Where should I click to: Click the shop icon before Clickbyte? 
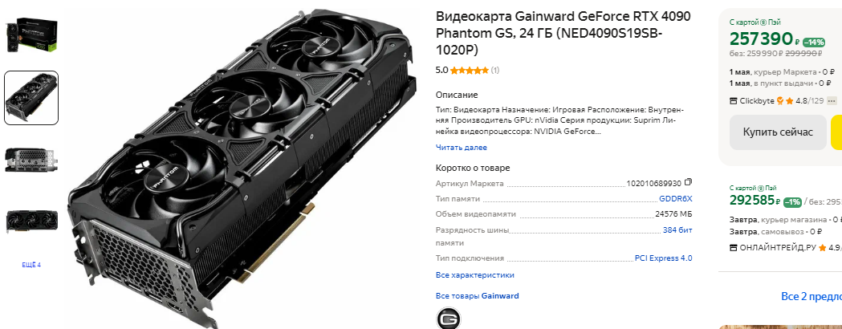click(734, 101)
